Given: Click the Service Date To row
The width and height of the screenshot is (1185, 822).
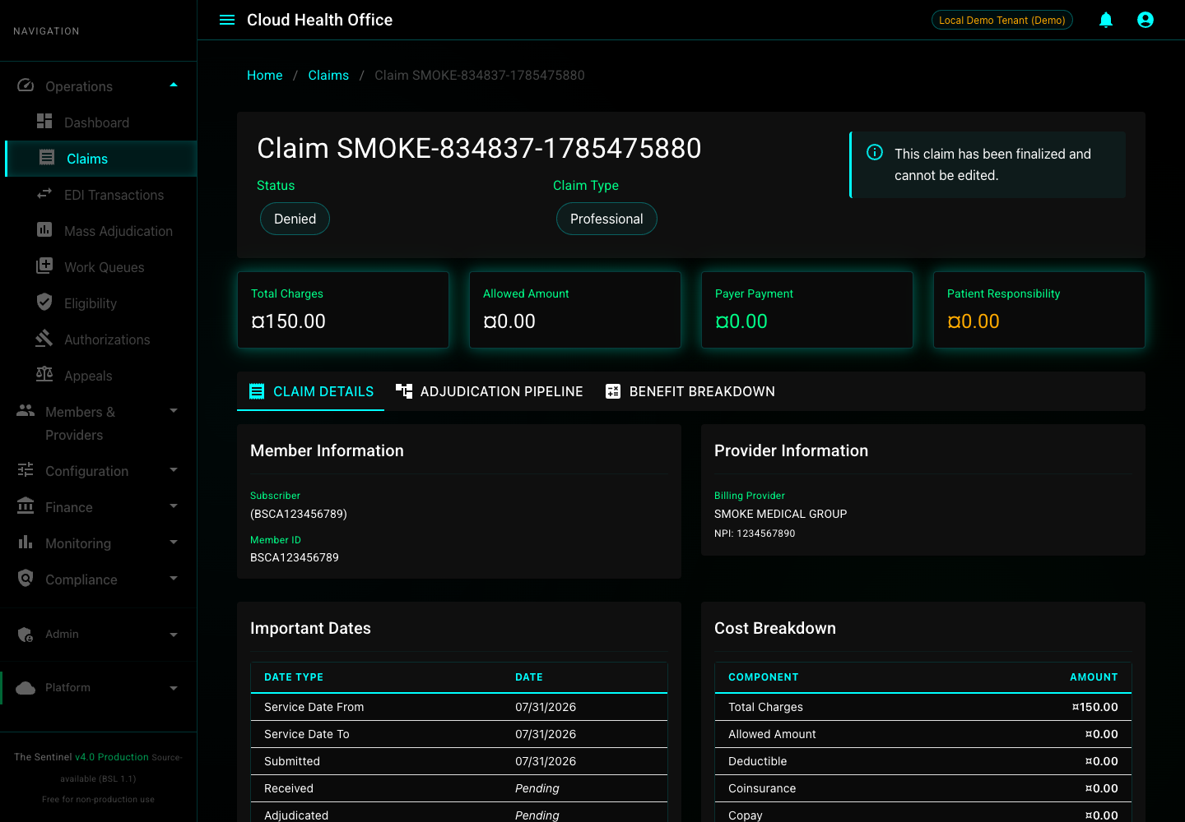Looking at the screenshot, I should pos(459,734).
